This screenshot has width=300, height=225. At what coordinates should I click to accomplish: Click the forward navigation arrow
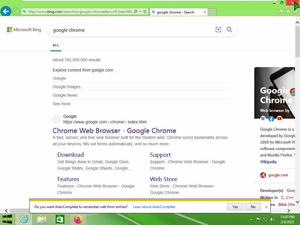pyautogui.click(x=16, y=12)
